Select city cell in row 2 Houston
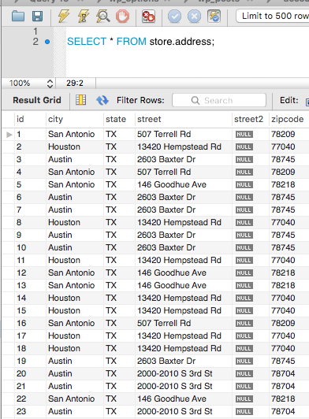This screenshot has width=309, height=419. coord(74,146)
